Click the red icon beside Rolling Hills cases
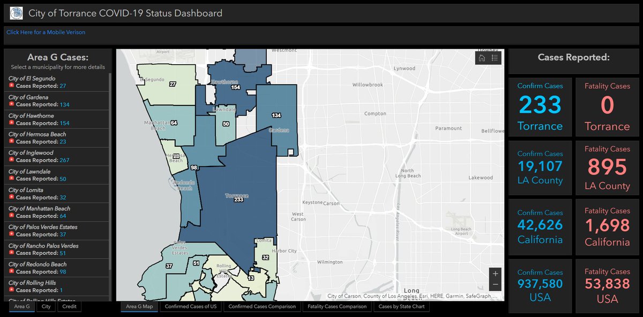The height and width of the screenshot is (317, 643). 12,290
